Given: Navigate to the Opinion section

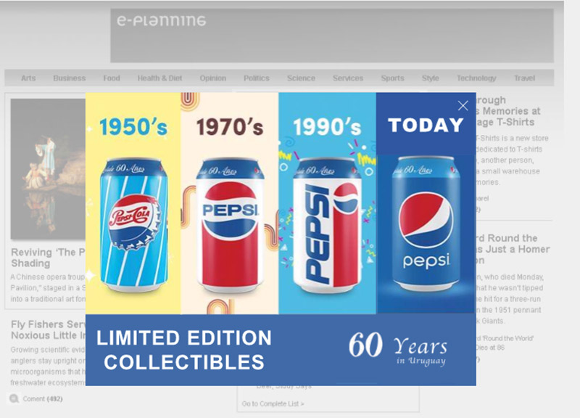Looking at the screenshot, I should point(212,78).
